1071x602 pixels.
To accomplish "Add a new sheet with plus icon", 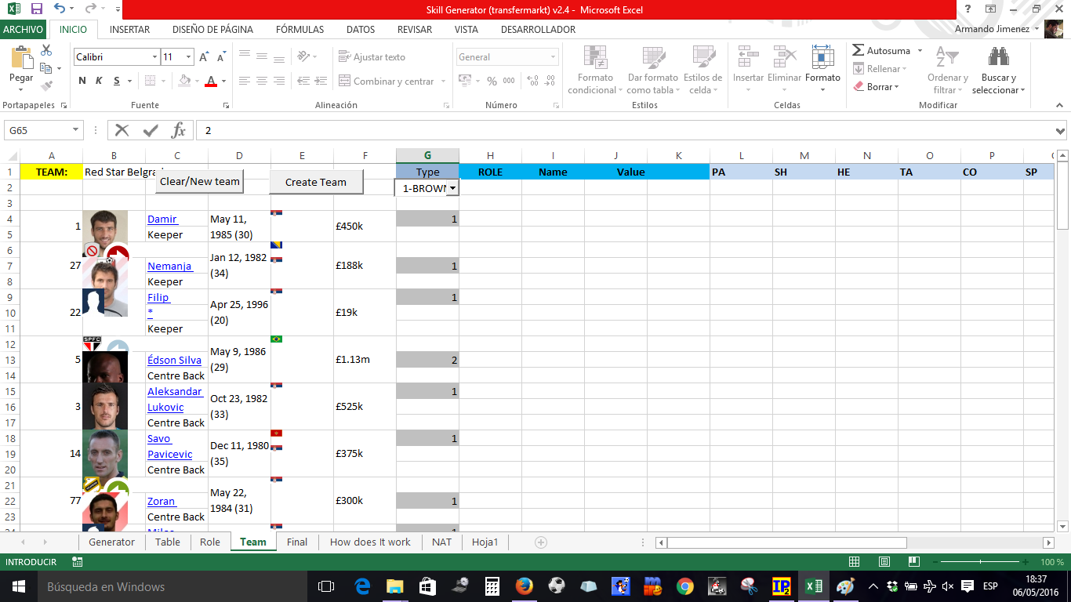I will (540, 542).
